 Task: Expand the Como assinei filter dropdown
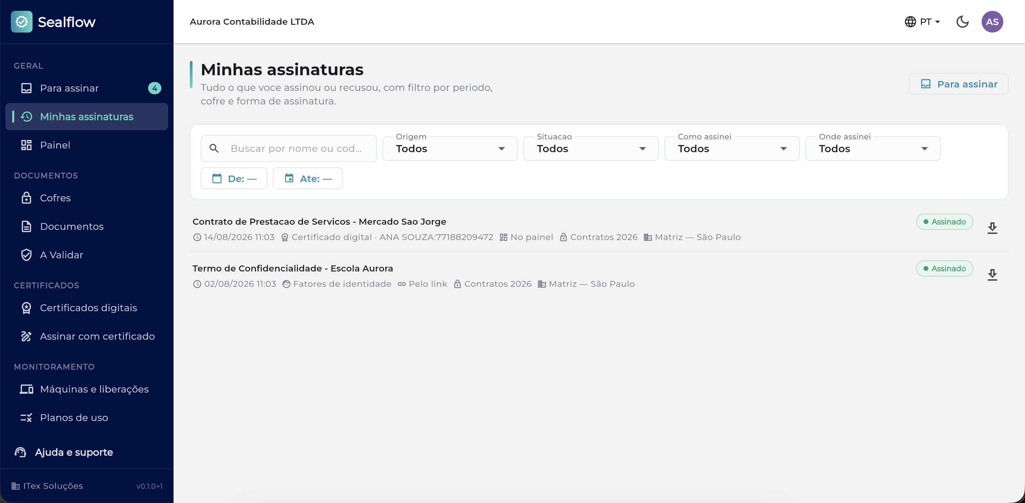tap(732, 148)
